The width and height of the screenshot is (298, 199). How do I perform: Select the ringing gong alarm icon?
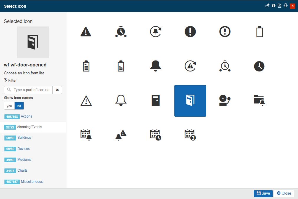click(x=225, y=101)
